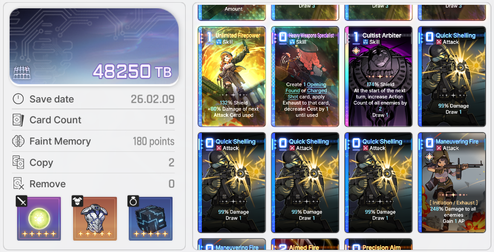This screenshot has width=494, height=252.
Task: Click the Charged Shot keyword link
Action: 307,94
